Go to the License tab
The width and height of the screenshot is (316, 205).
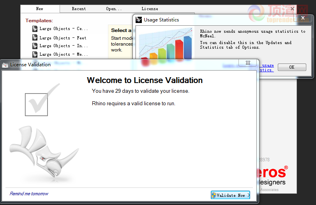(x=150, y=9)
